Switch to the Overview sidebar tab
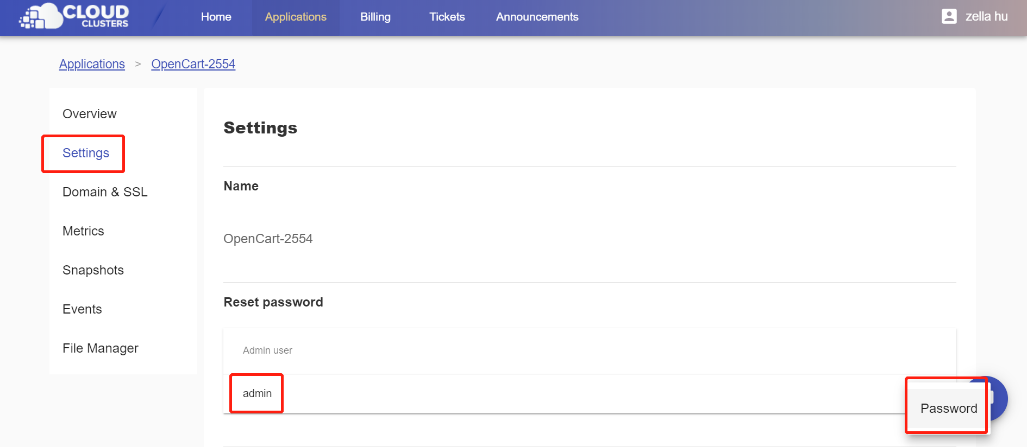The image size is (1027, 447). 90,114
